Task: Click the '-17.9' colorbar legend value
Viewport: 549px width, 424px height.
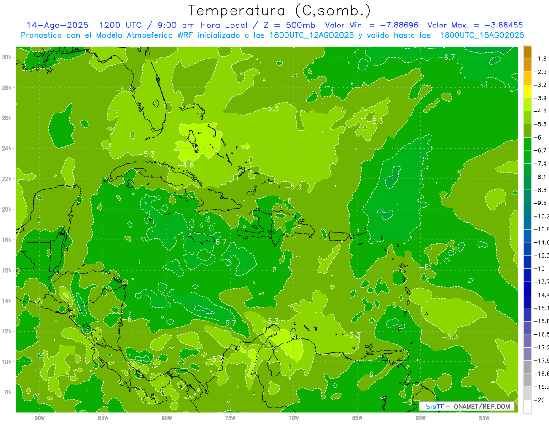Action: (542, 360)
